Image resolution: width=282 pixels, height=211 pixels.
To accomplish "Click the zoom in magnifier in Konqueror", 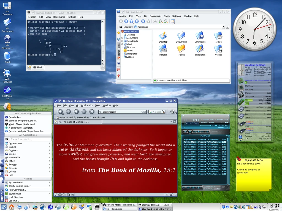I will pyautogui.click(x=161, y=21).
